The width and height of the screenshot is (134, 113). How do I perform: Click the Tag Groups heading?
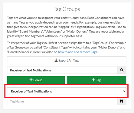pyautogui.click(x=67, y=9)
